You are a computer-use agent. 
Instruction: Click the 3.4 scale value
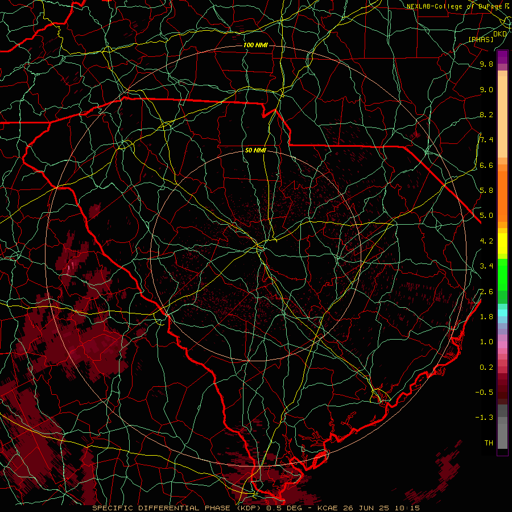point(486,266)
